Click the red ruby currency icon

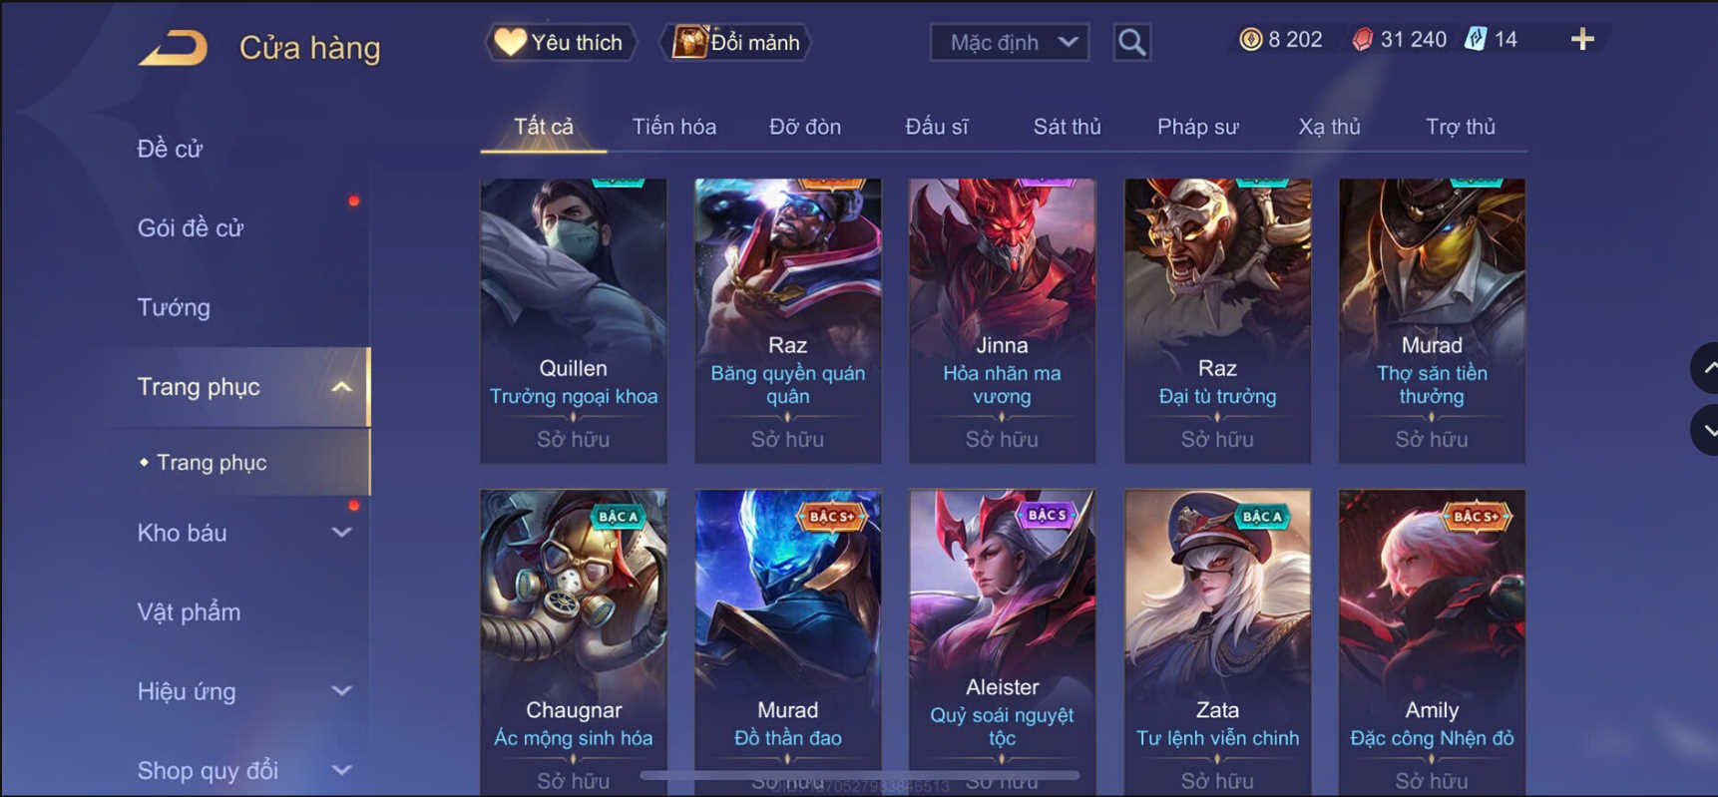pyautogui.click(x=1362, y=40)
